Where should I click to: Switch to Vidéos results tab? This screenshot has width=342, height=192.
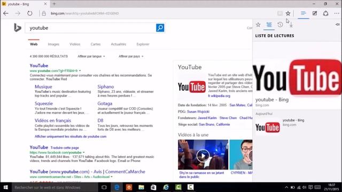tap(75, 44)
